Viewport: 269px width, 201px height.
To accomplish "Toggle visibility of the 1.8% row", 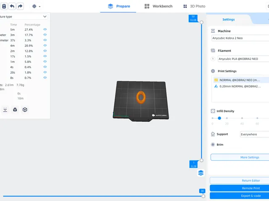I will coord(45,72).
